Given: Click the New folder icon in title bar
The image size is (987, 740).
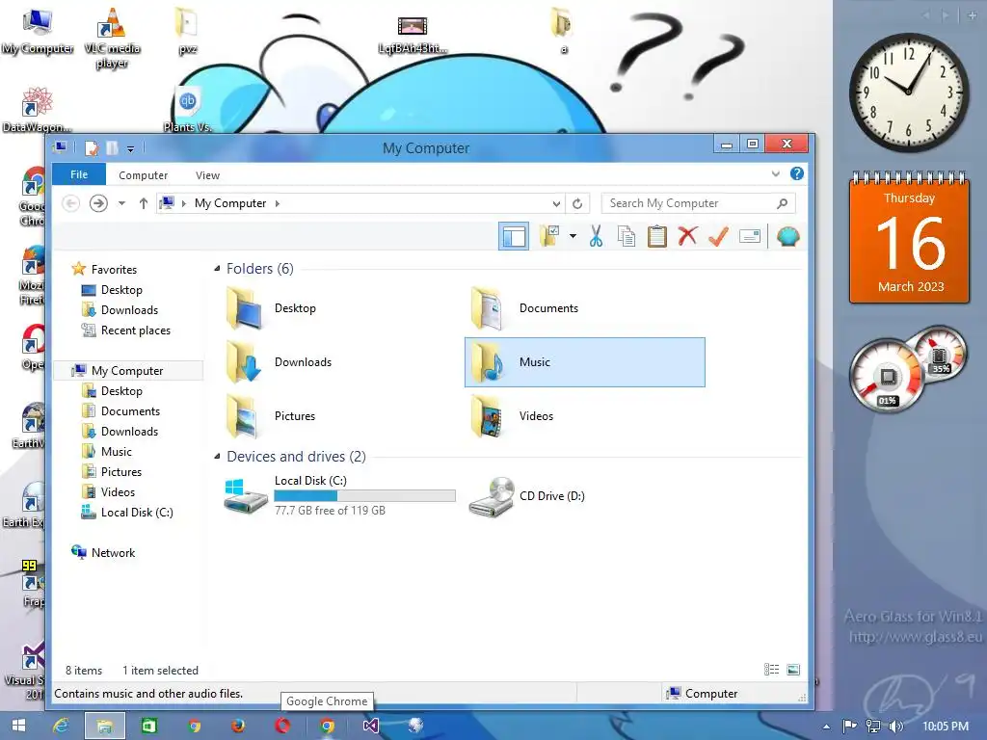Looking at the screenshot, I should click(x=112, y=148).
